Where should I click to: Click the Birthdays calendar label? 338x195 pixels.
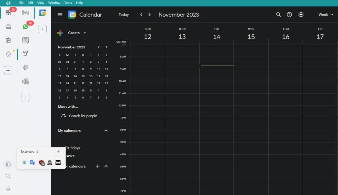pos(73,148)
